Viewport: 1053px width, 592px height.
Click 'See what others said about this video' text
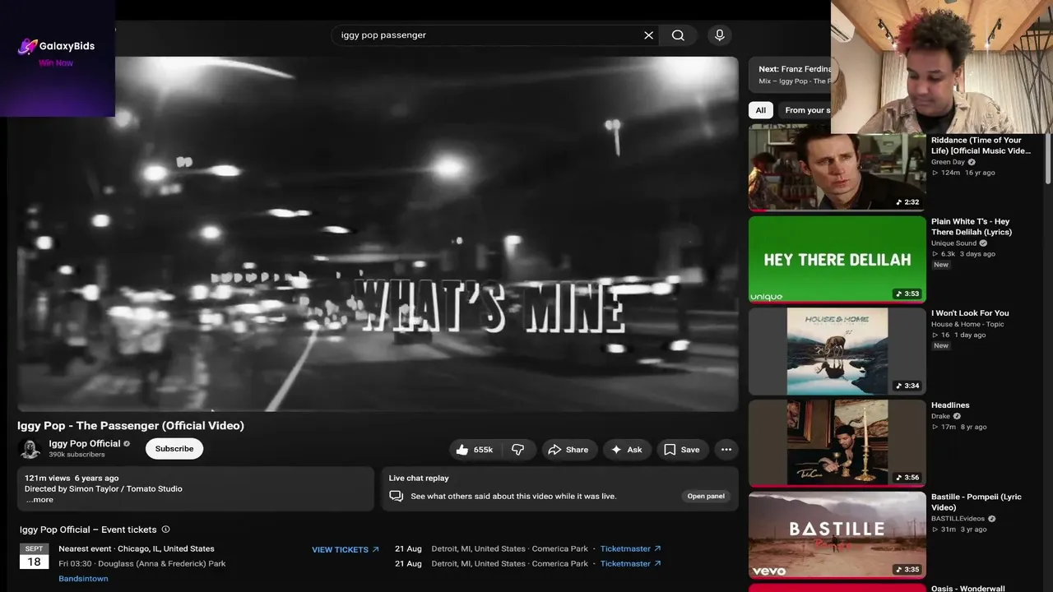coord(513,496)
